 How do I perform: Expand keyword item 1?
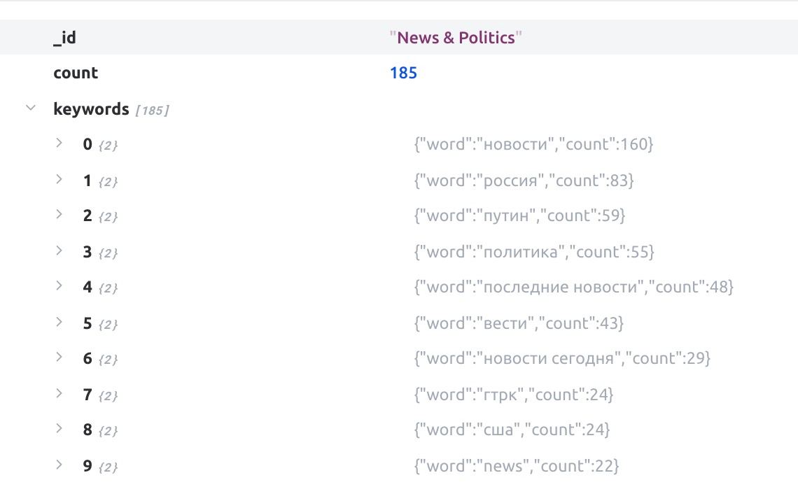[59, 180]
